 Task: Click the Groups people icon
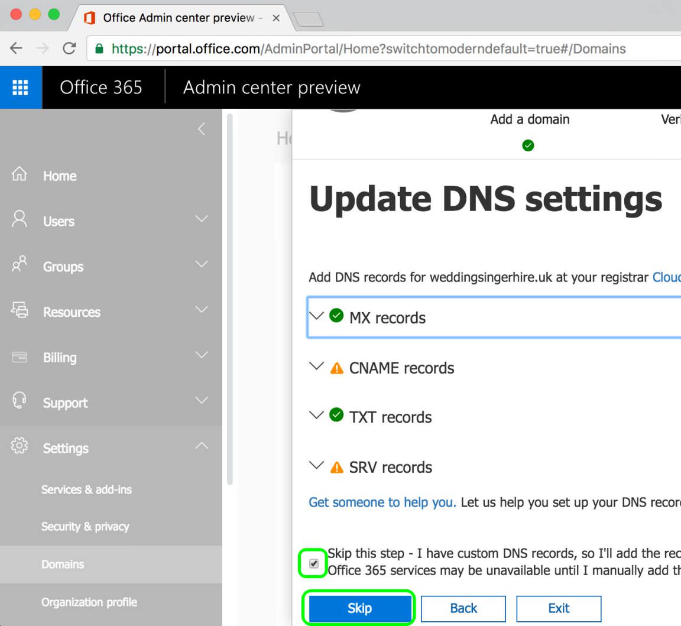(x=19, y=264)
